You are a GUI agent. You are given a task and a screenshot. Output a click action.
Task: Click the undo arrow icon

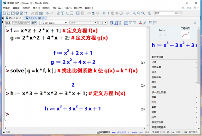[48, 13]
